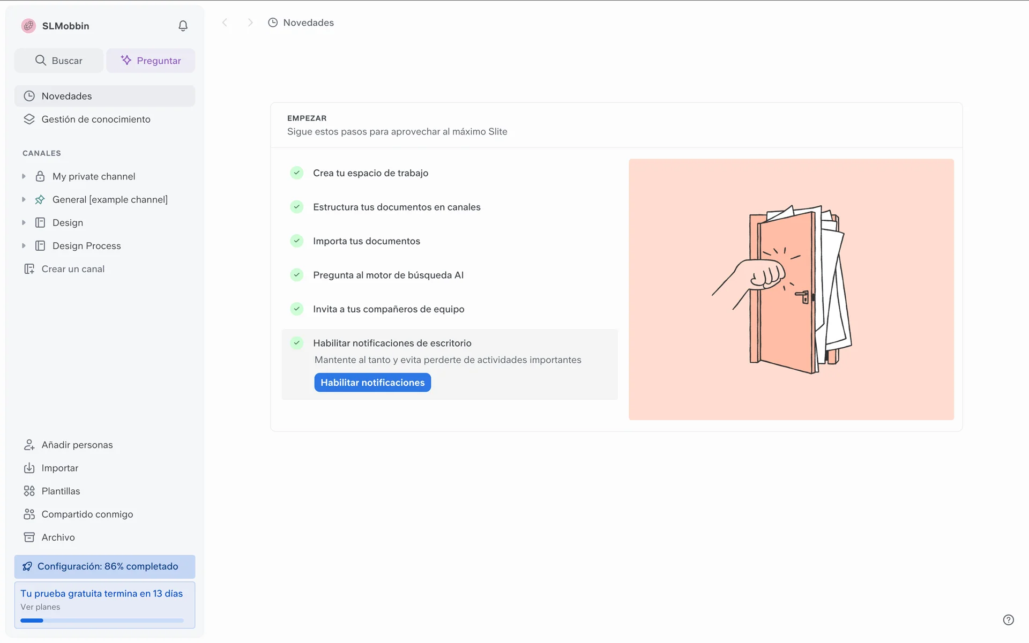Click the Buscar search field
The image size is (1029, 643).
pyautogui.click(x=59, y=61)
